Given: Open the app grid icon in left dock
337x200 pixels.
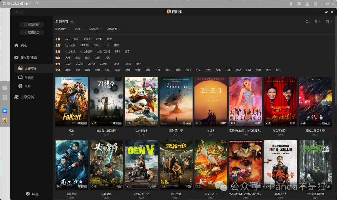Looking at the screenshot, I should coord(5,97).
